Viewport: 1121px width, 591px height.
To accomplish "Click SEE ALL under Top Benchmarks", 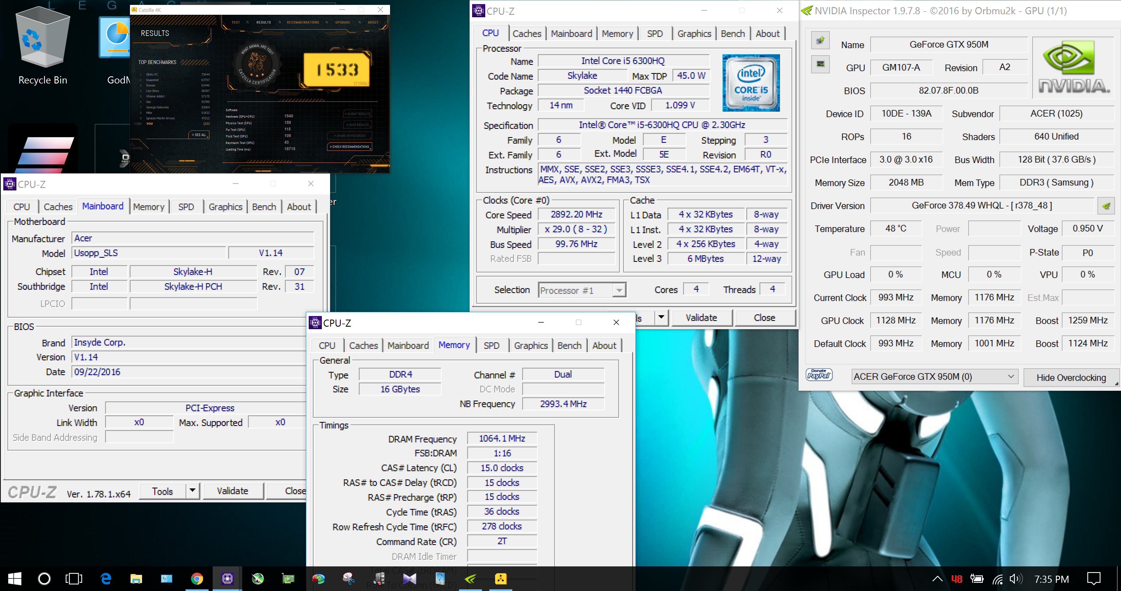I will pos(199,135).
